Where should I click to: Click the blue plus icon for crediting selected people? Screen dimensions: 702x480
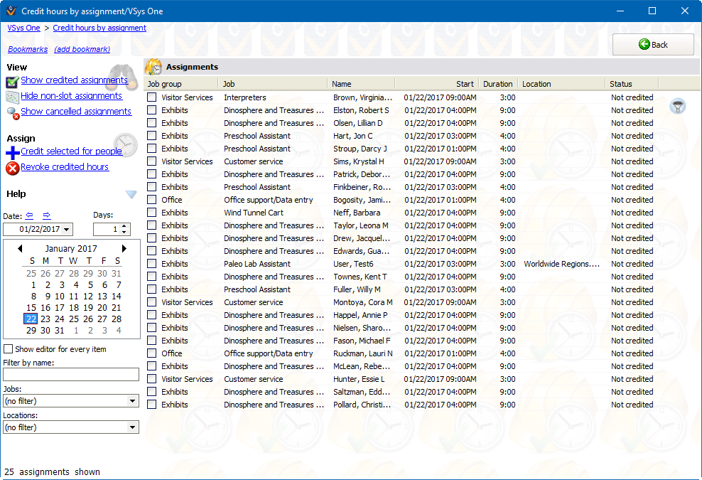click(x=11, y=151)
